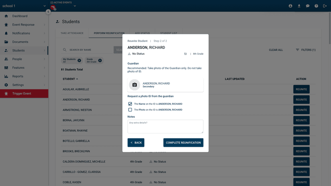Expand the active events dropdown
Viewport: 331px width, 186px height.
[74, 6]
